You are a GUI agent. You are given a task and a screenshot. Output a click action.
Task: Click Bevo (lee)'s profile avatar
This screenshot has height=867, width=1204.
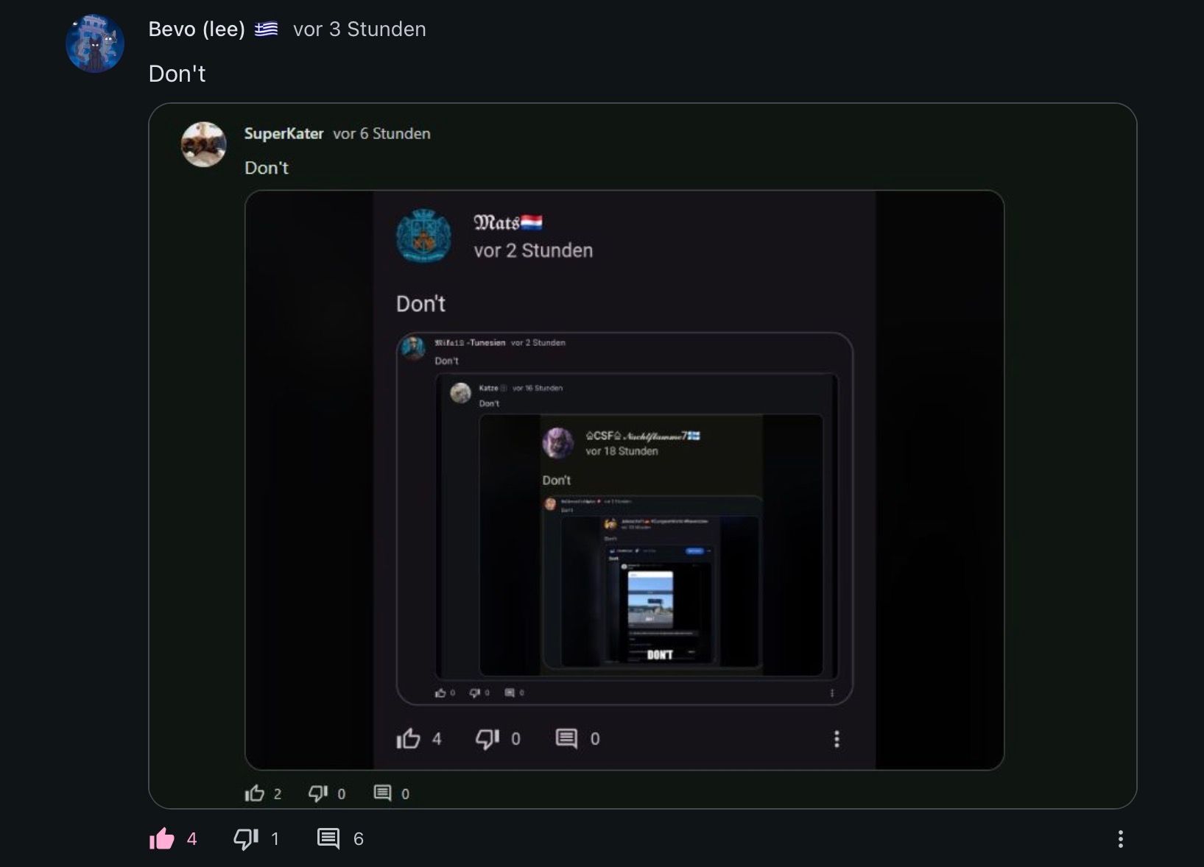pyautogui.click(x=95, y=43)
